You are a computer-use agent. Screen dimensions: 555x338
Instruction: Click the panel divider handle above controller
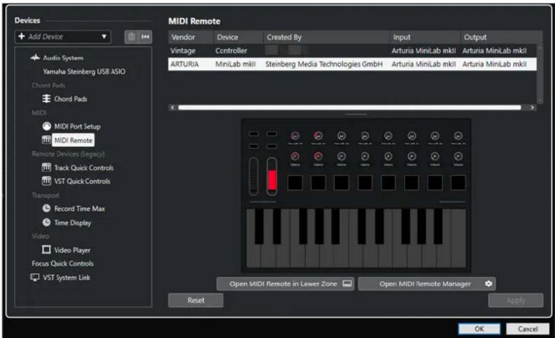tap(356, 114)
